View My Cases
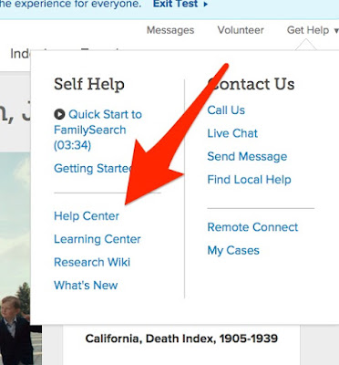Screen dimensions: 339x365 click(x=233, y=250)
